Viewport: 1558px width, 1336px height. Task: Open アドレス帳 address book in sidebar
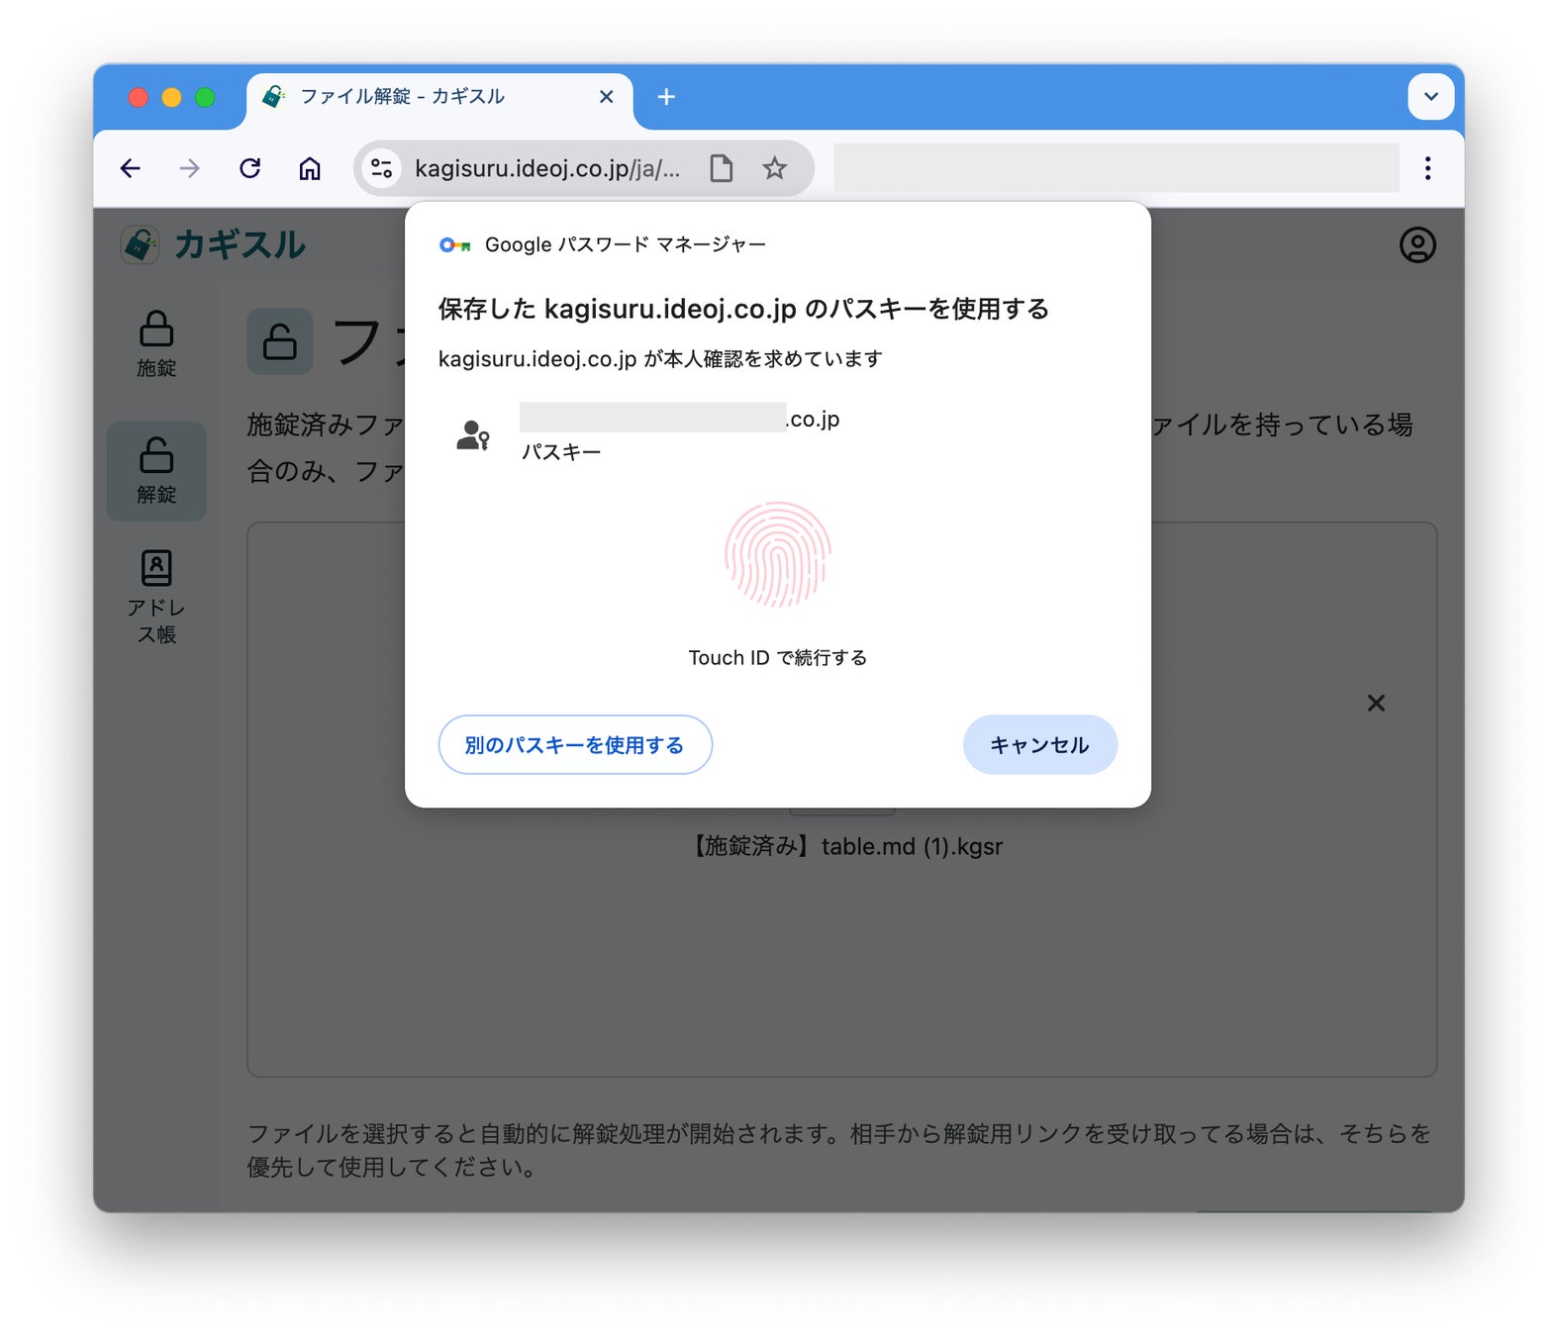(156, 598)
